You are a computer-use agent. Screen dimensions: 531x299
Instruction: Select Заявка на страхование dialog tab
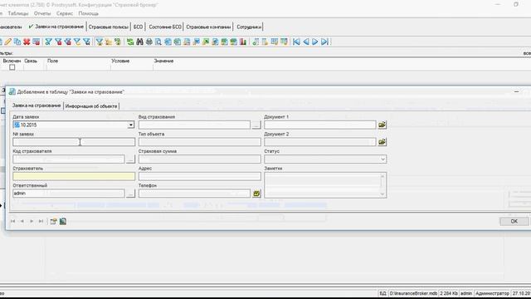click(x=37, y=105)
